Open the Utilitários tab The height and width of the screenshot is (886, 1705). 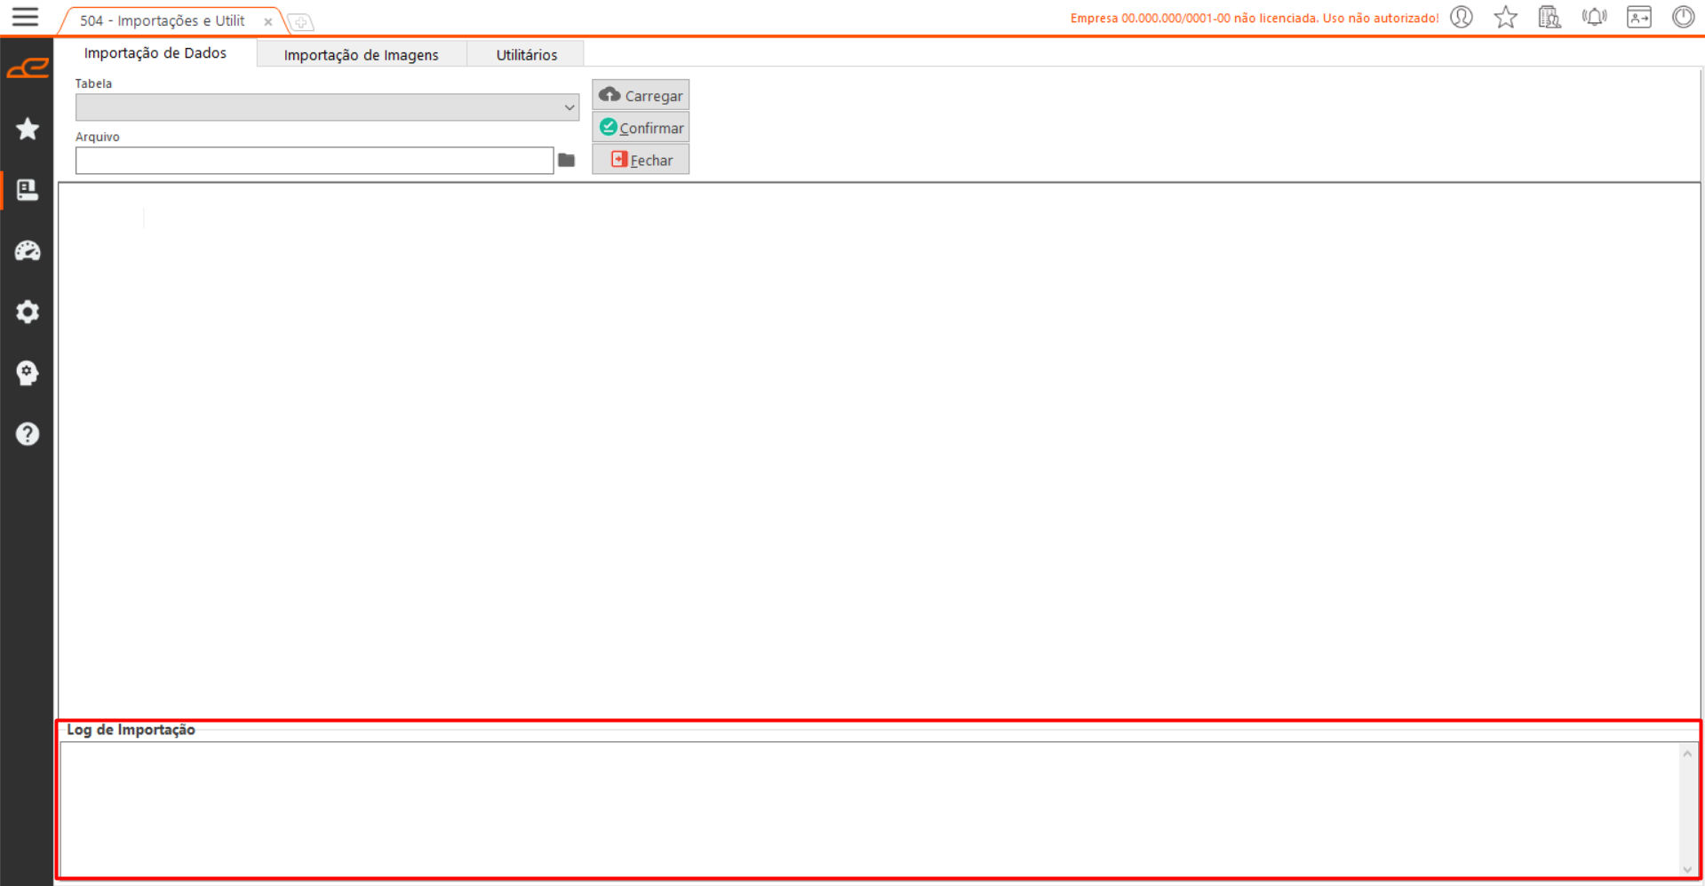point(526,55)
